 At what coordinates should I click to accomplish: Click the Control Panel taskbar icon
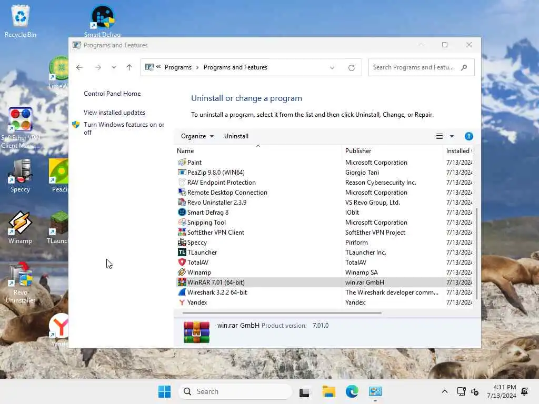tap(375, 391)
